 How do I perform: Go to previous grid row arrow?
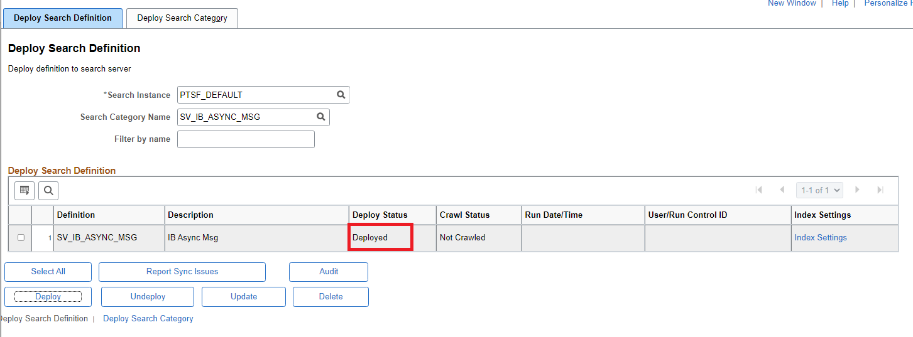(x=782, y=190)
